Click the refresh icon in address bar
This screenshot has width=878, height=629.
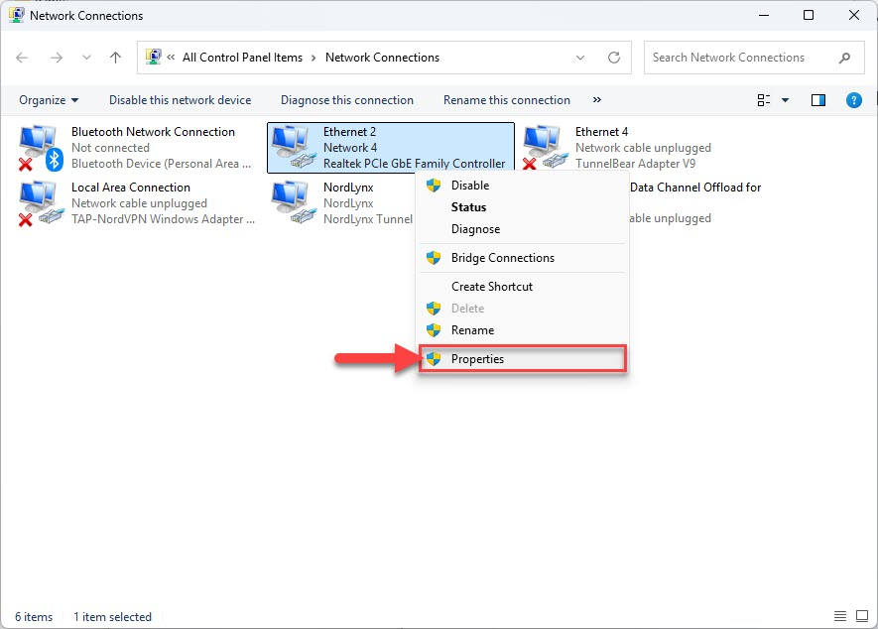click(x=614, y=58)
